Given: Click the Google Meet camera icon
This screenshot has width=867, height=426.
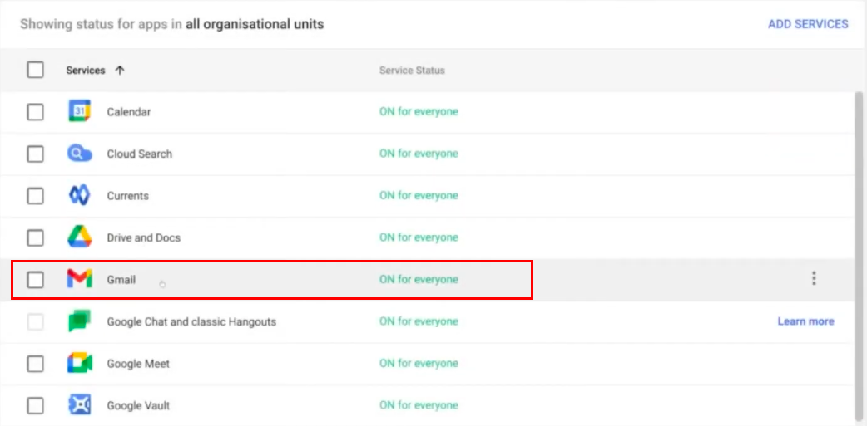Looking at the screenshot, I should coord(79,364).
